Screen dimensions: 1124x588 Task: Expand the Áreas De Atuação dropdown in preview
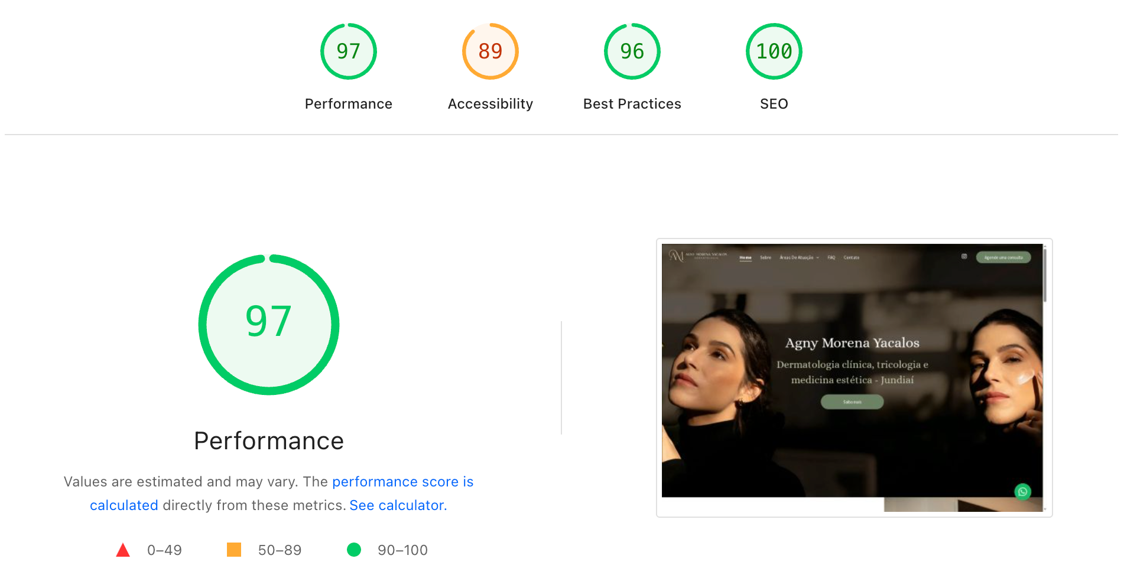tap(799, 257)
